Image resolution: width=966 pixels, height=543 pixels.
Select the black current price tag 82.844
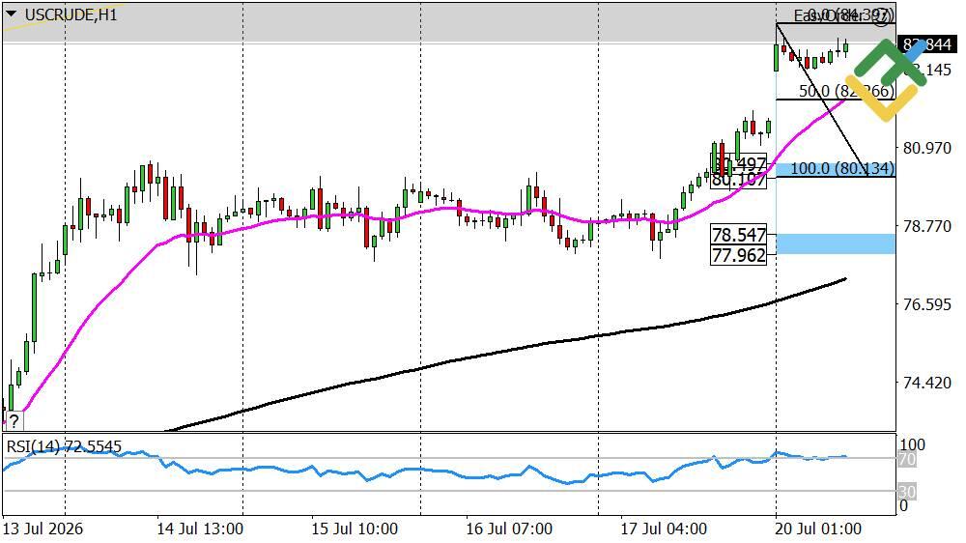(926, 44)
